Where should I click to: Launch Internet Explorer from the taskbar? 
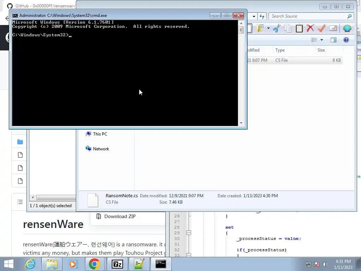(x=30, y=264)
